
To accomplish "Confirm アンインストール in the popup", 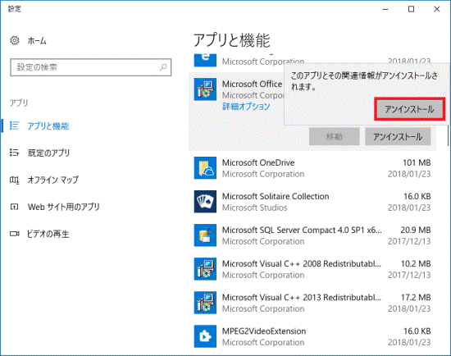I will coord(409,109).
